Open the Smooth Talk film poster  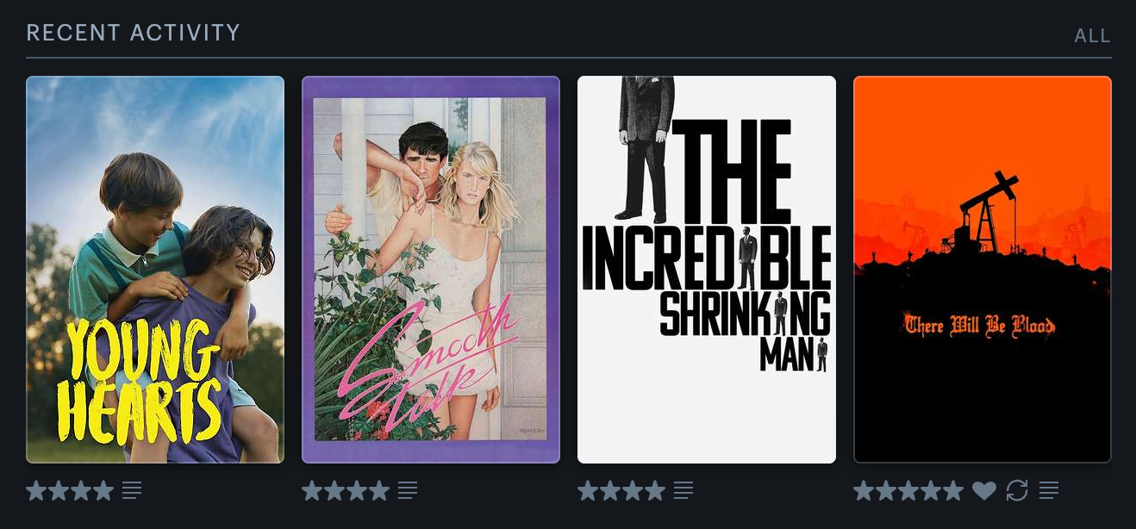(x=431, y=270)
